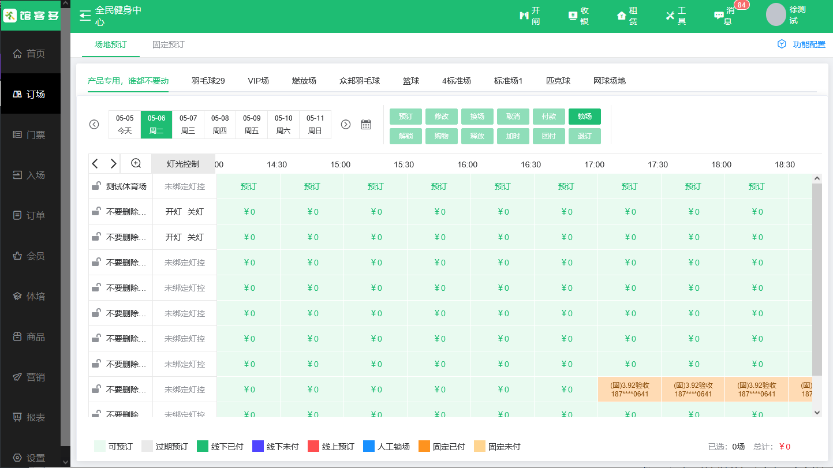Go to previous week with circled arrow
Screen dimensions: 833x468
pyautogui.click(x=94, y=125)
